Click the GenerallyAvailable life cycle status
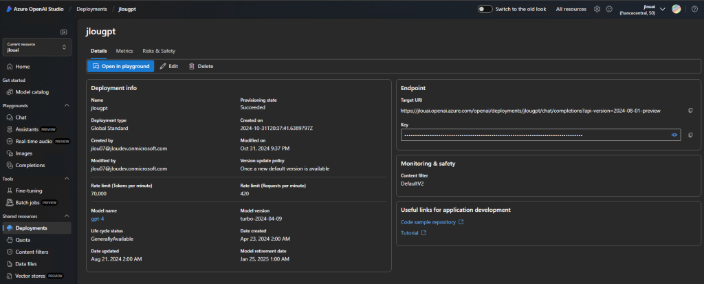This screenshot has height=284, width=704. tap(112, 239)
